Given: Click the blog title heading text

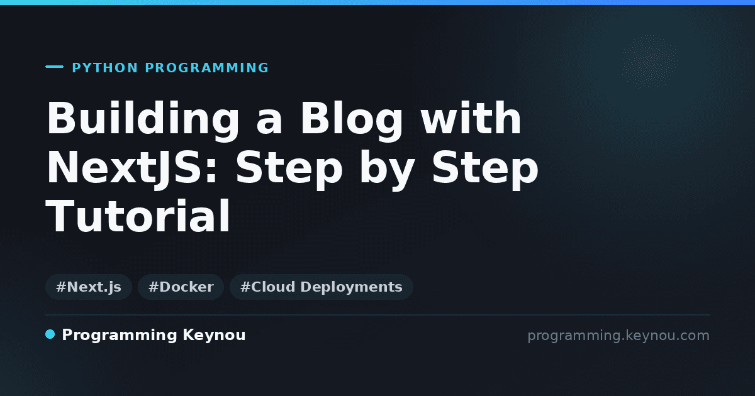Looking at the screenshot, I should click(293, 168).
